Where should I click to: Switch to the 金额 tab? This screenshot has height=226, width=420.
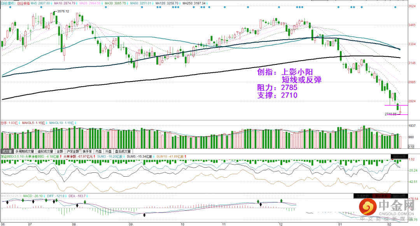pos(60,151)
